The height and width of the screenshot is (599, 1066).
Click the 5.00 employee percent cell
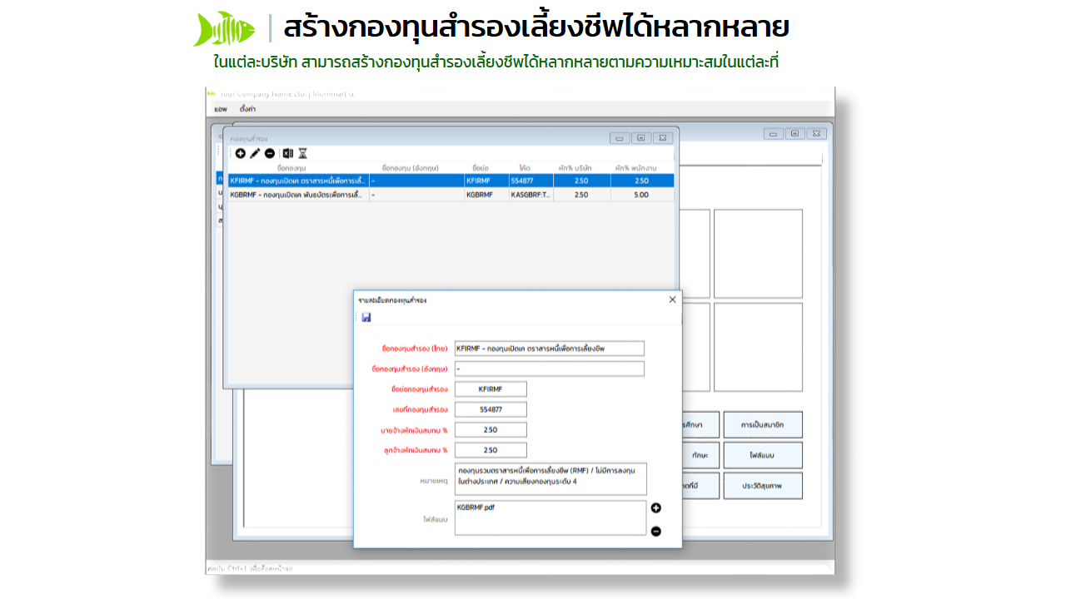pyautogui.click(x=642, y=195)
